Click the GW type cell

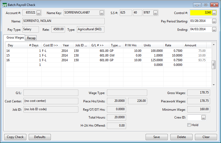(116, 55)
